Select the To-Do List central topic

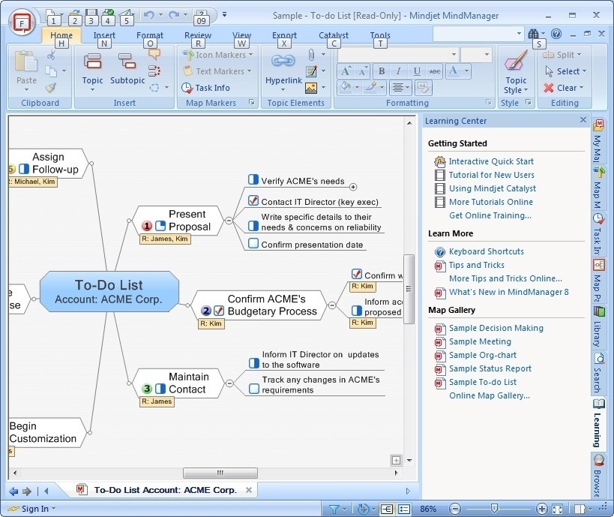coord(109,292)
